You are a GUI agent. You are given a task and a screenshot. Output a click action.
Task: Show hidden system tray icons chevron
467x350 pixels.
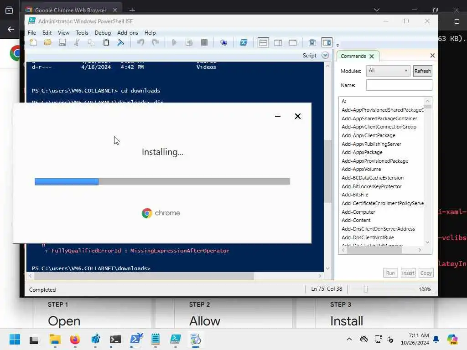349,339
